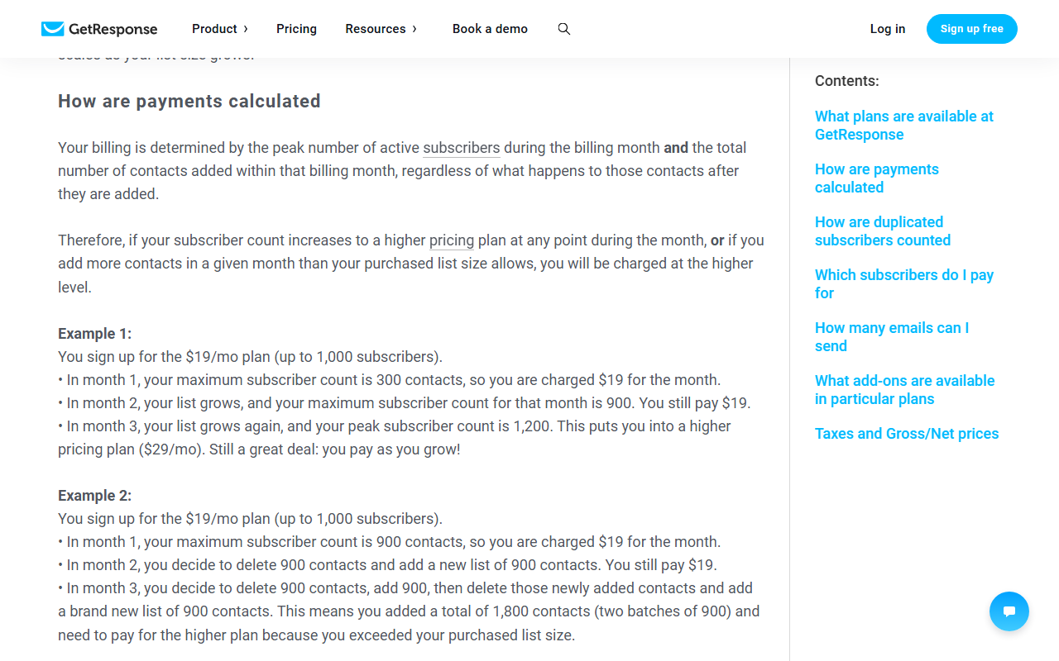Expand the Product menu
Image resolution: width=1059 pixels, height=661 pixels.
(x=220, y=29)
